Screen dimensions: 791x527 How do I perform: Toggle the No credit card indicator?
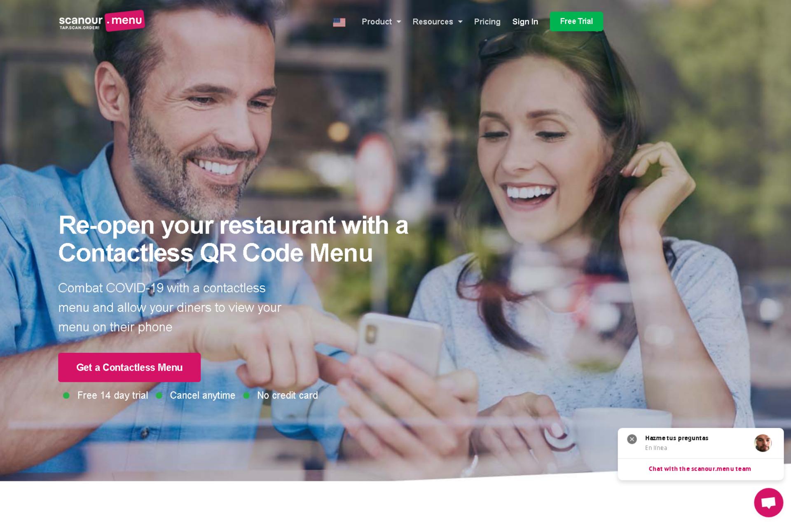(x=248, y=395)
